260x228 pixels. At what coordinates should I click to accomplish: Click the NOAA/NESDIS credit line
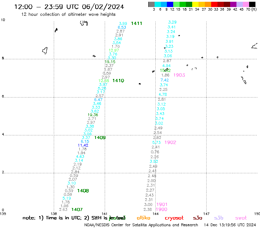(141, 225)
